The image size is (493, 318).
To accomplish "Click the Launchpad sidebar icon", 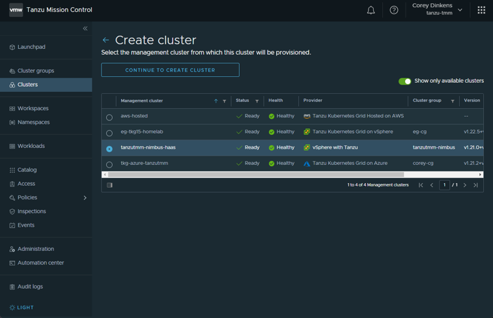I will pos(12,47).
